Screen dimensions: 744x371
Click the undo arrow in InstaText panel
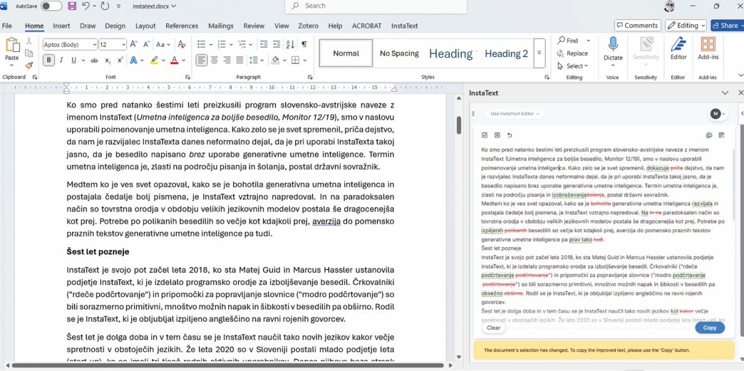click(510, 135)
